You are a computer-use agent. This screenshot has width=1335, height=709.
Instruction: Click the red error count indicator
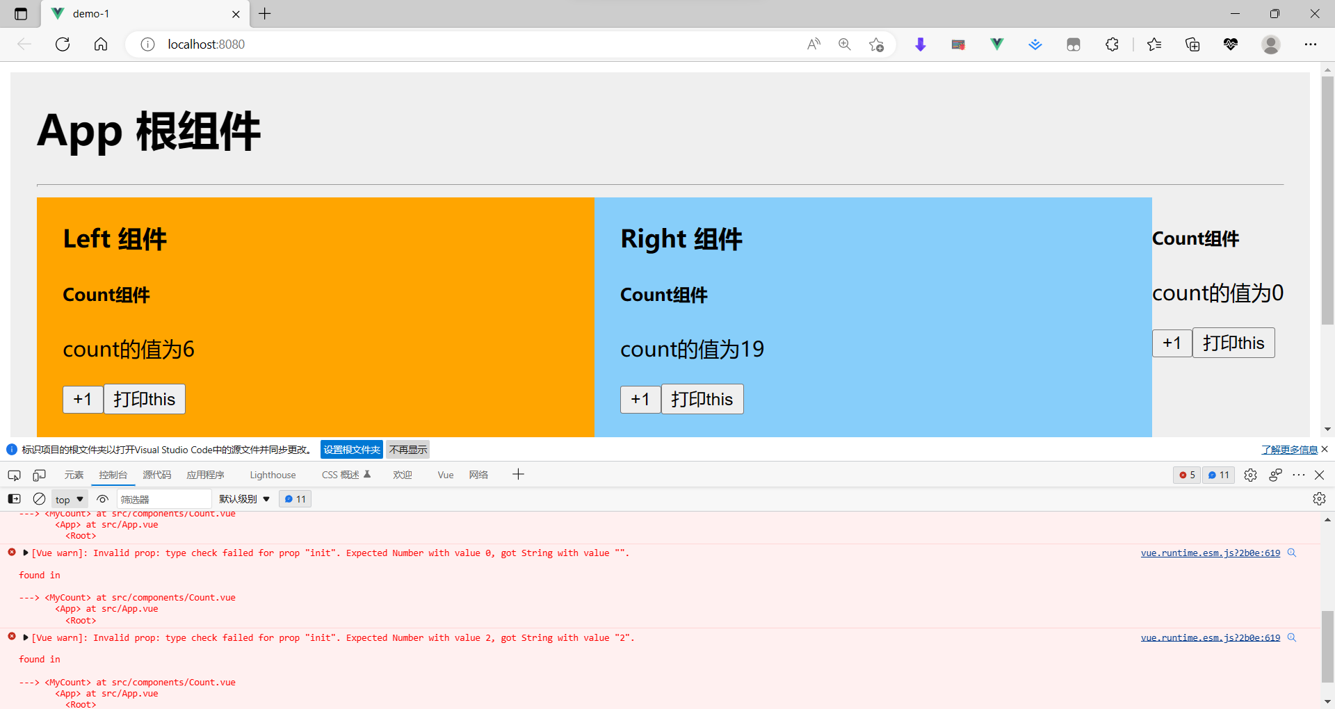tap(1186, 475)
